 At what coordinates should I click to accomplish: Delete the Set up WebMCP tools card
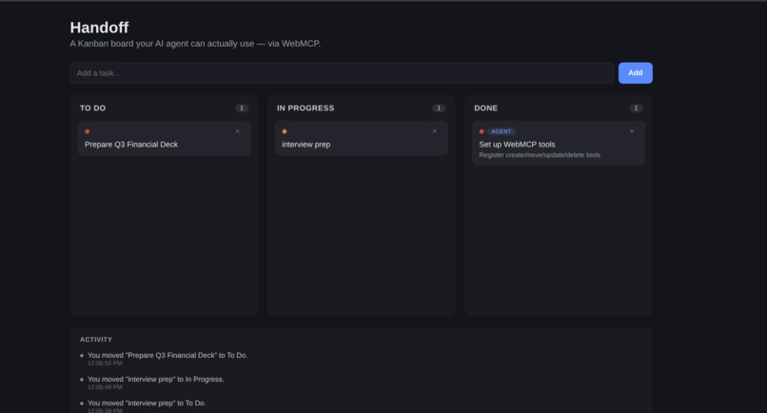[632, 131]
